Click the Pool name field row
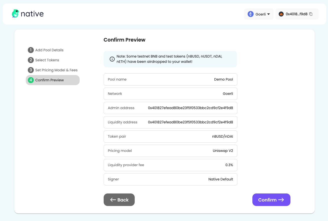Image resolution: width=328 pixels, height=221 pixels. [170, 79]
